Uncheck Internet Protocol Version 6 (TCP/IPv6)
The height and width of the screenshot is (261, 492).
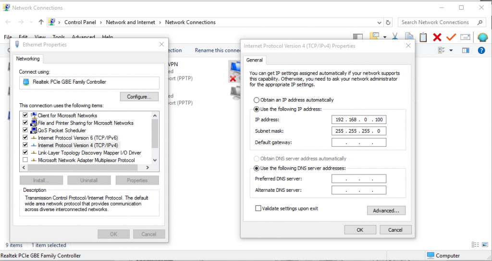click(25, 137)
